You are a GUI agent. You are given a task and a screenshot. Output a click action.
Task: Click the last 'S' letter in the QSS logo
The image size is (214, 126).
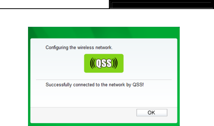pyautogui.click(x=109, y=63)
